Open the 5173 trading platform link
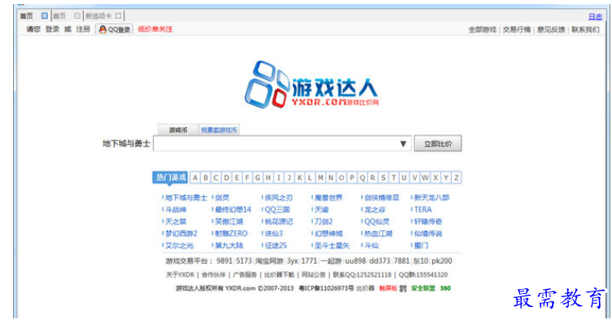Screen dimensions: 612x324 coord(244,261)
